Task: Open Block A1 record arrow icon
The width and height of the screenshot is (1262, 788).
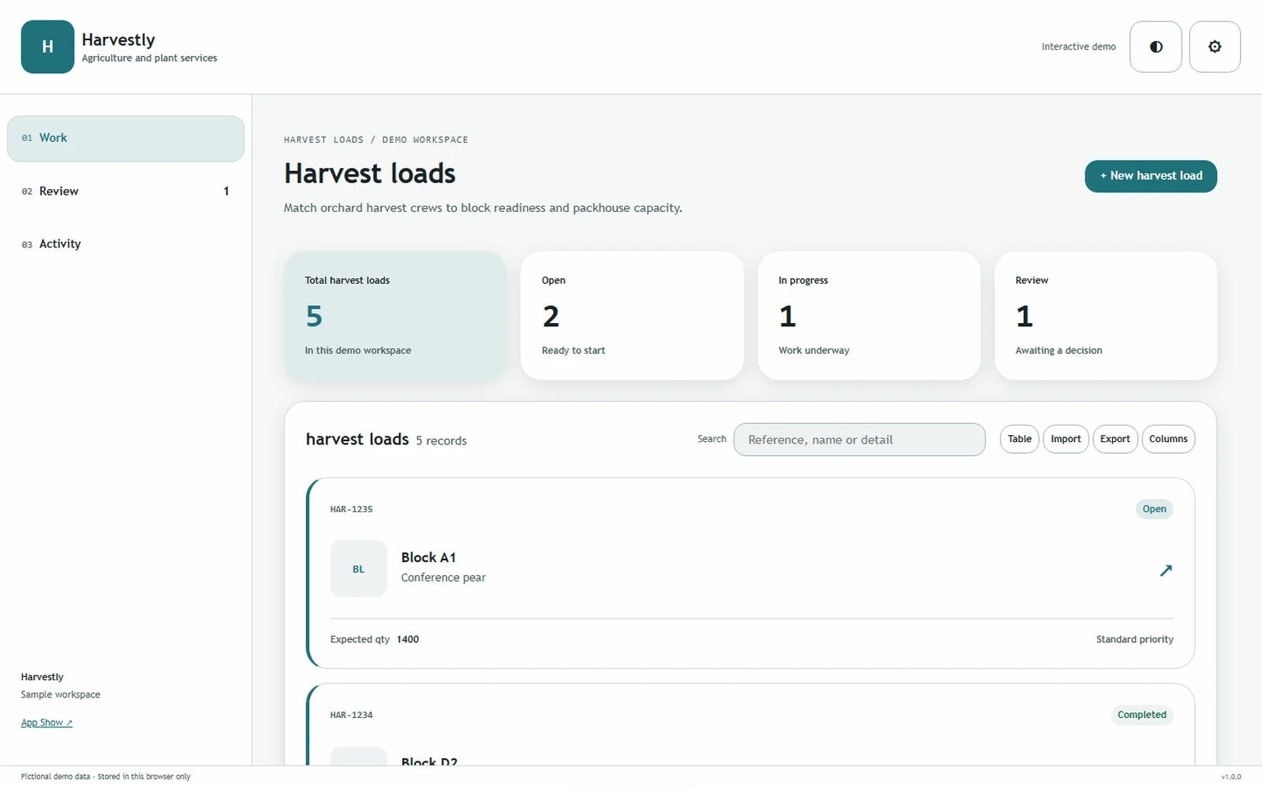Action: point(1166,570)
